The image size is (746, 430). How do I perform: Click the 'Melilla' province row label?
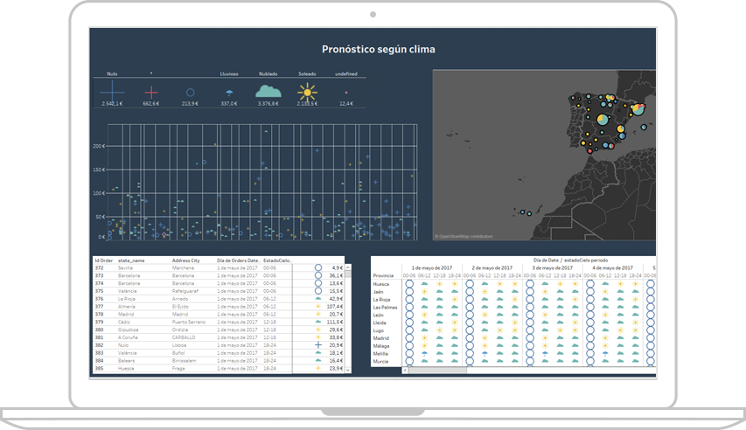[380, 354]
